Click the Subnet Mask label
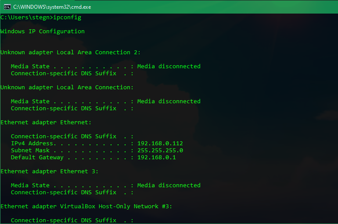Viewport: 338px width, 224px height. 30,150
